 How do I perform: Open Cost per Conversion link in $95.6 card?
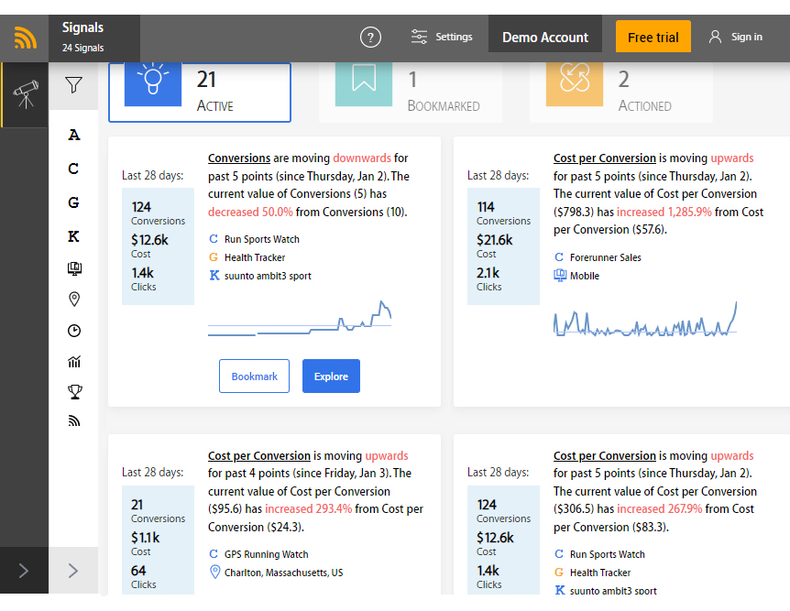pos(259,456)
